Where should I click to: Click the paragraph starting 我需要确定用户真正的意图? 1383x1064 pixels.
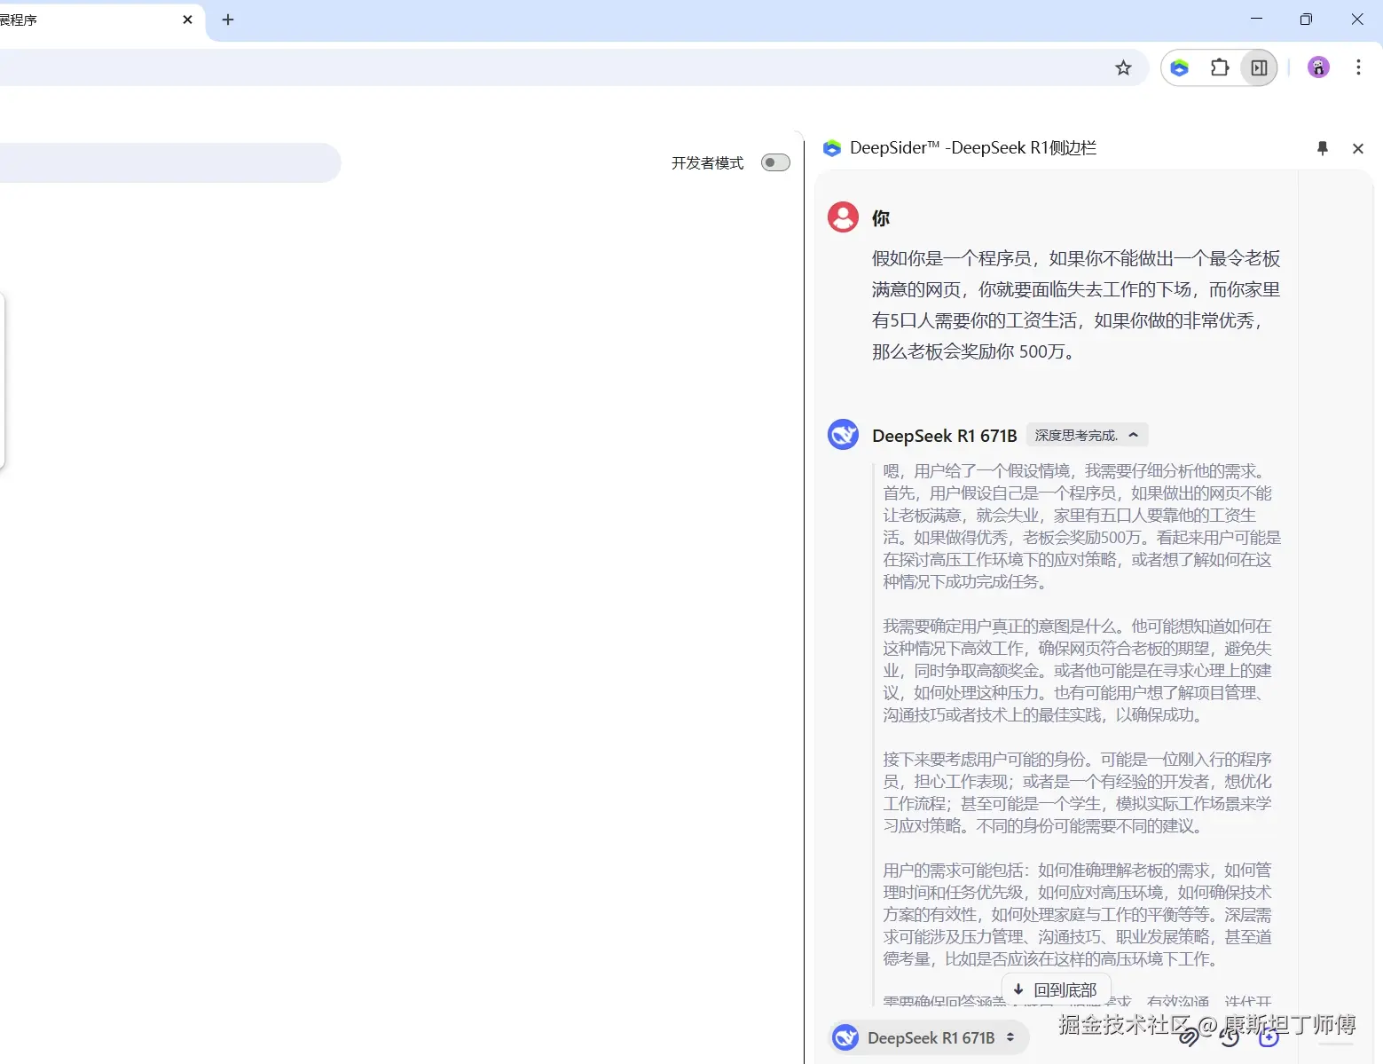click(1078, 670)
